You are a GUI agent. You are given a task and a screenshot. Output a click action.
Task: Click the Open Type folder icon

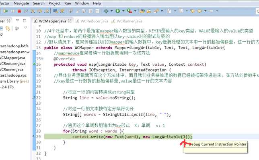149,11
